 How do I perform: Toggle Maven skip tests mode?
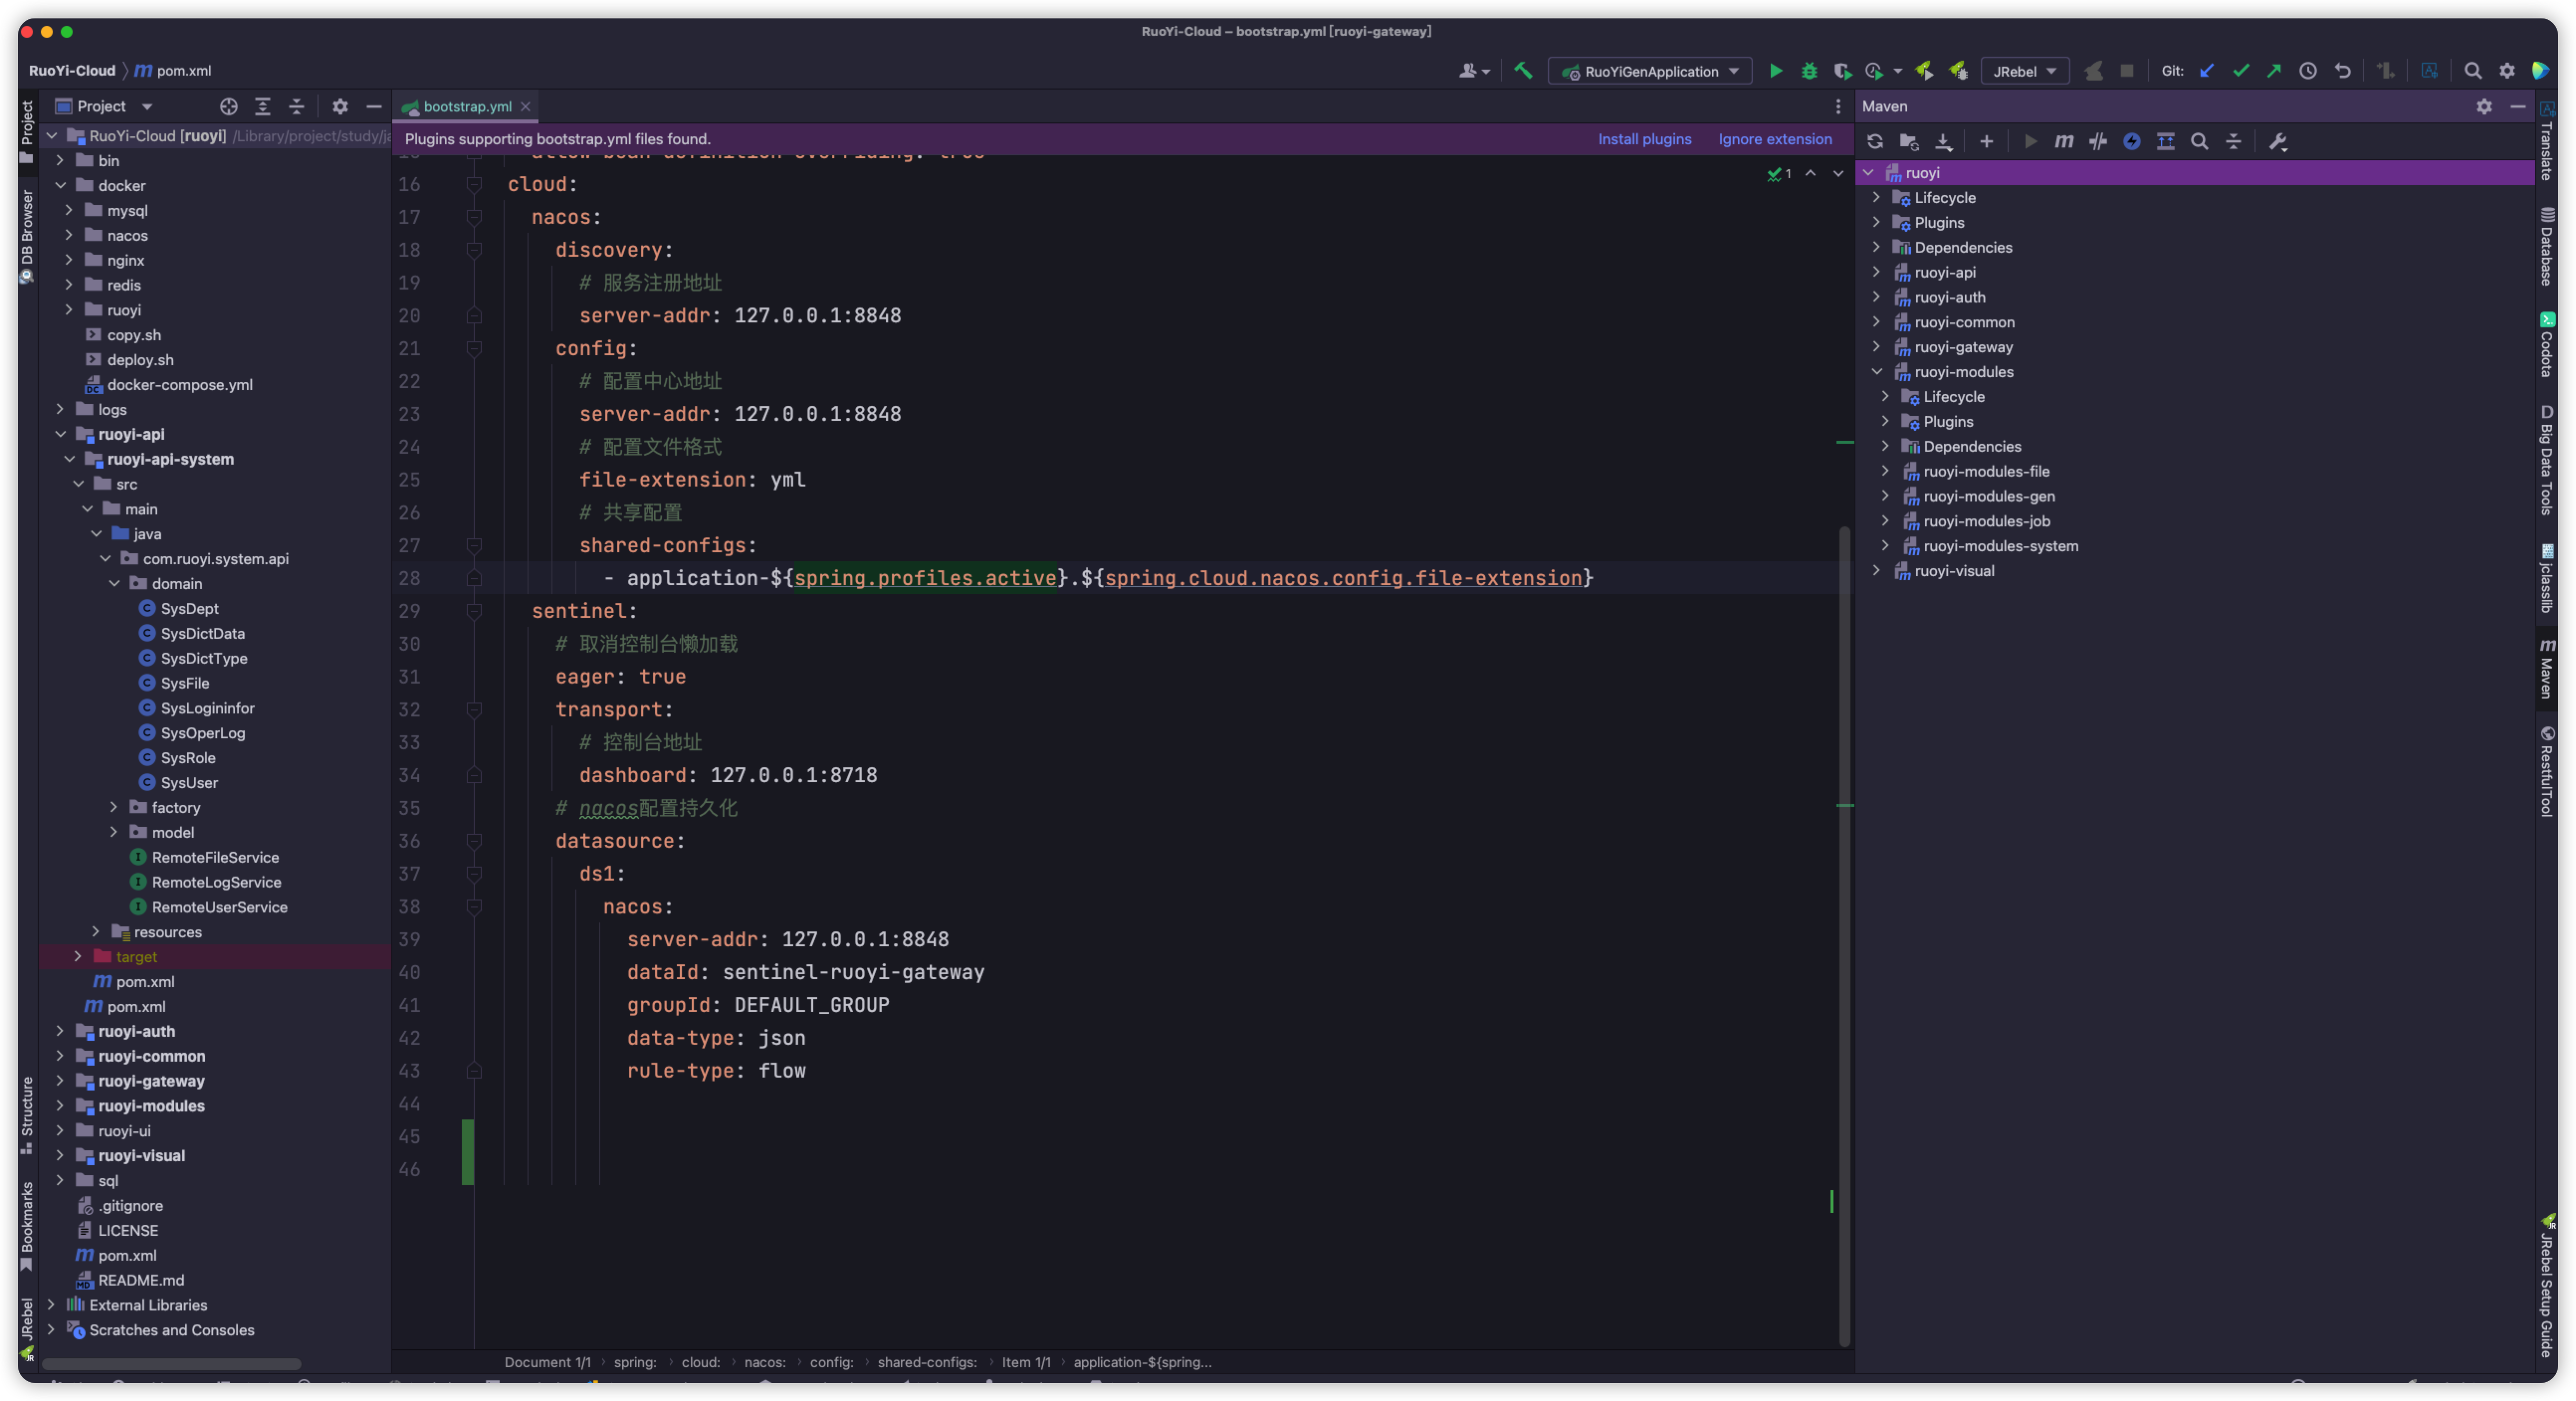pyautogui.click(x=2132, y=142)
